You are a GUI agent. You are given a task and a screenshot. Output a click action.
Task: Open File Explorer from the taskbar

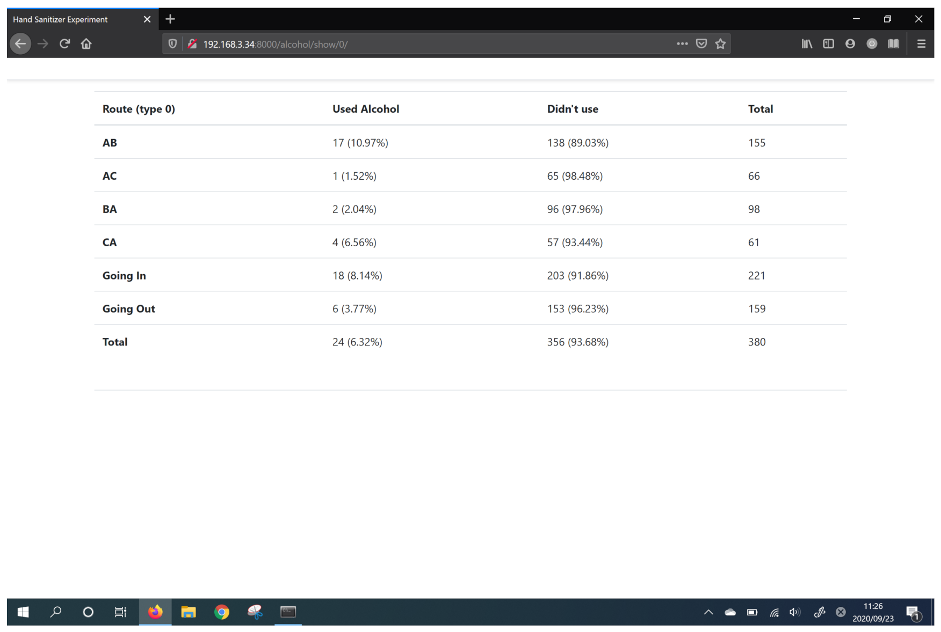pos(189,612)
